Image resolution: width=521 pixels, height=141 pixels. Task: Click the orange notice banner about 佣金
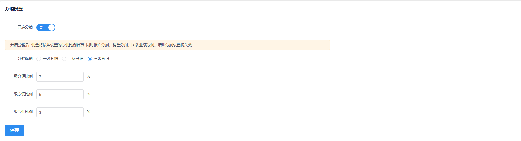click(x=167, y=45)
